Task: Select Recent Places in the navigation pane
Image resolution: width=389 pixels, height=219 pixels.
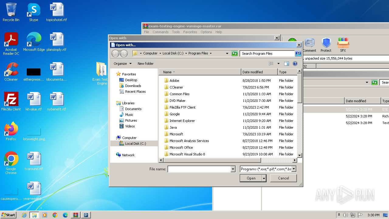Action: 135,92
